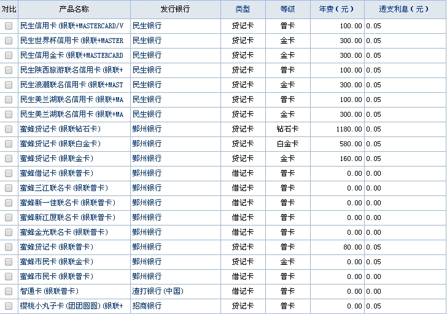Tick the checkbox for 樱桃小丸子卡

pyautogui.click(x=9, y=306)
